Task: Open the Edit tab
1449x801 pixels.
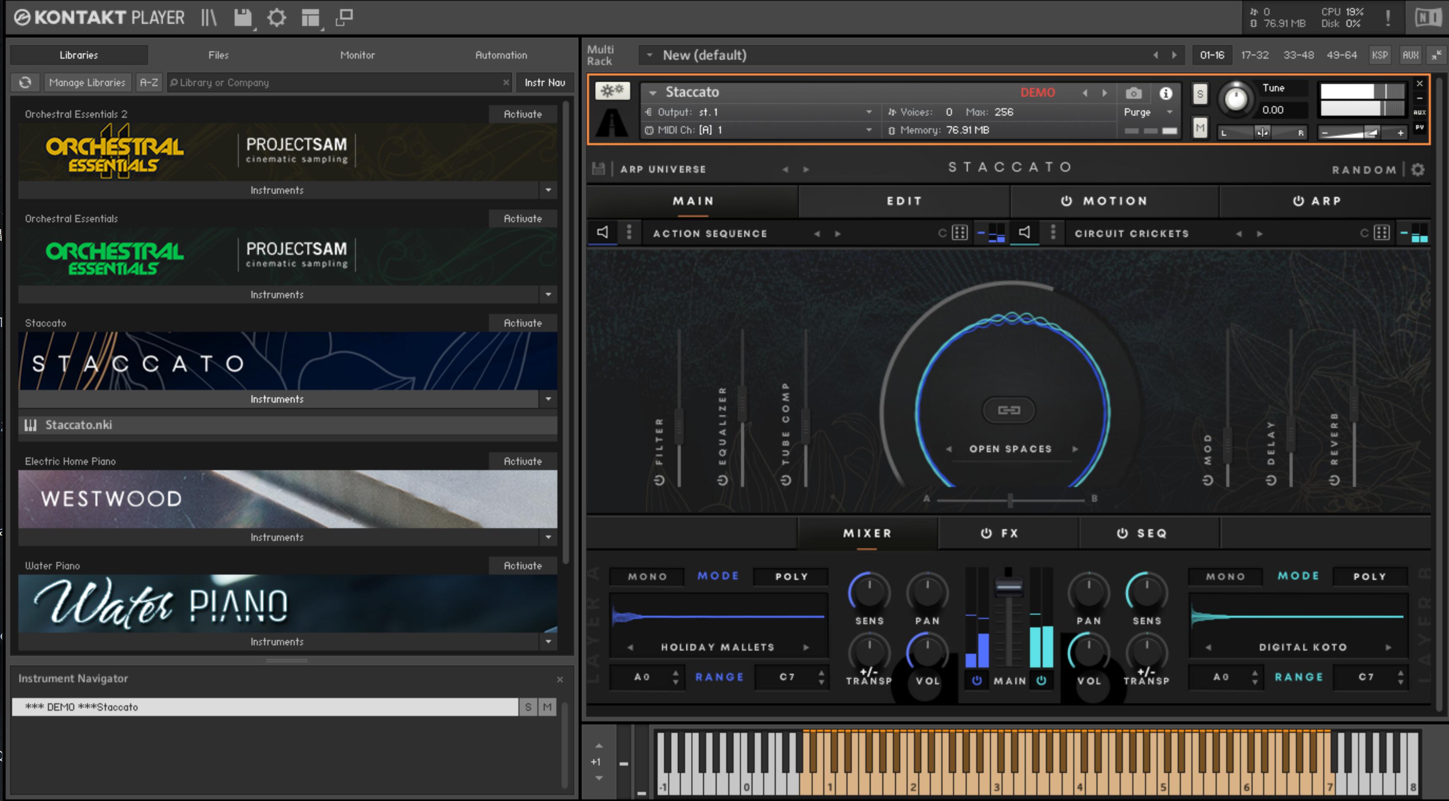Action: click(904, 201)
